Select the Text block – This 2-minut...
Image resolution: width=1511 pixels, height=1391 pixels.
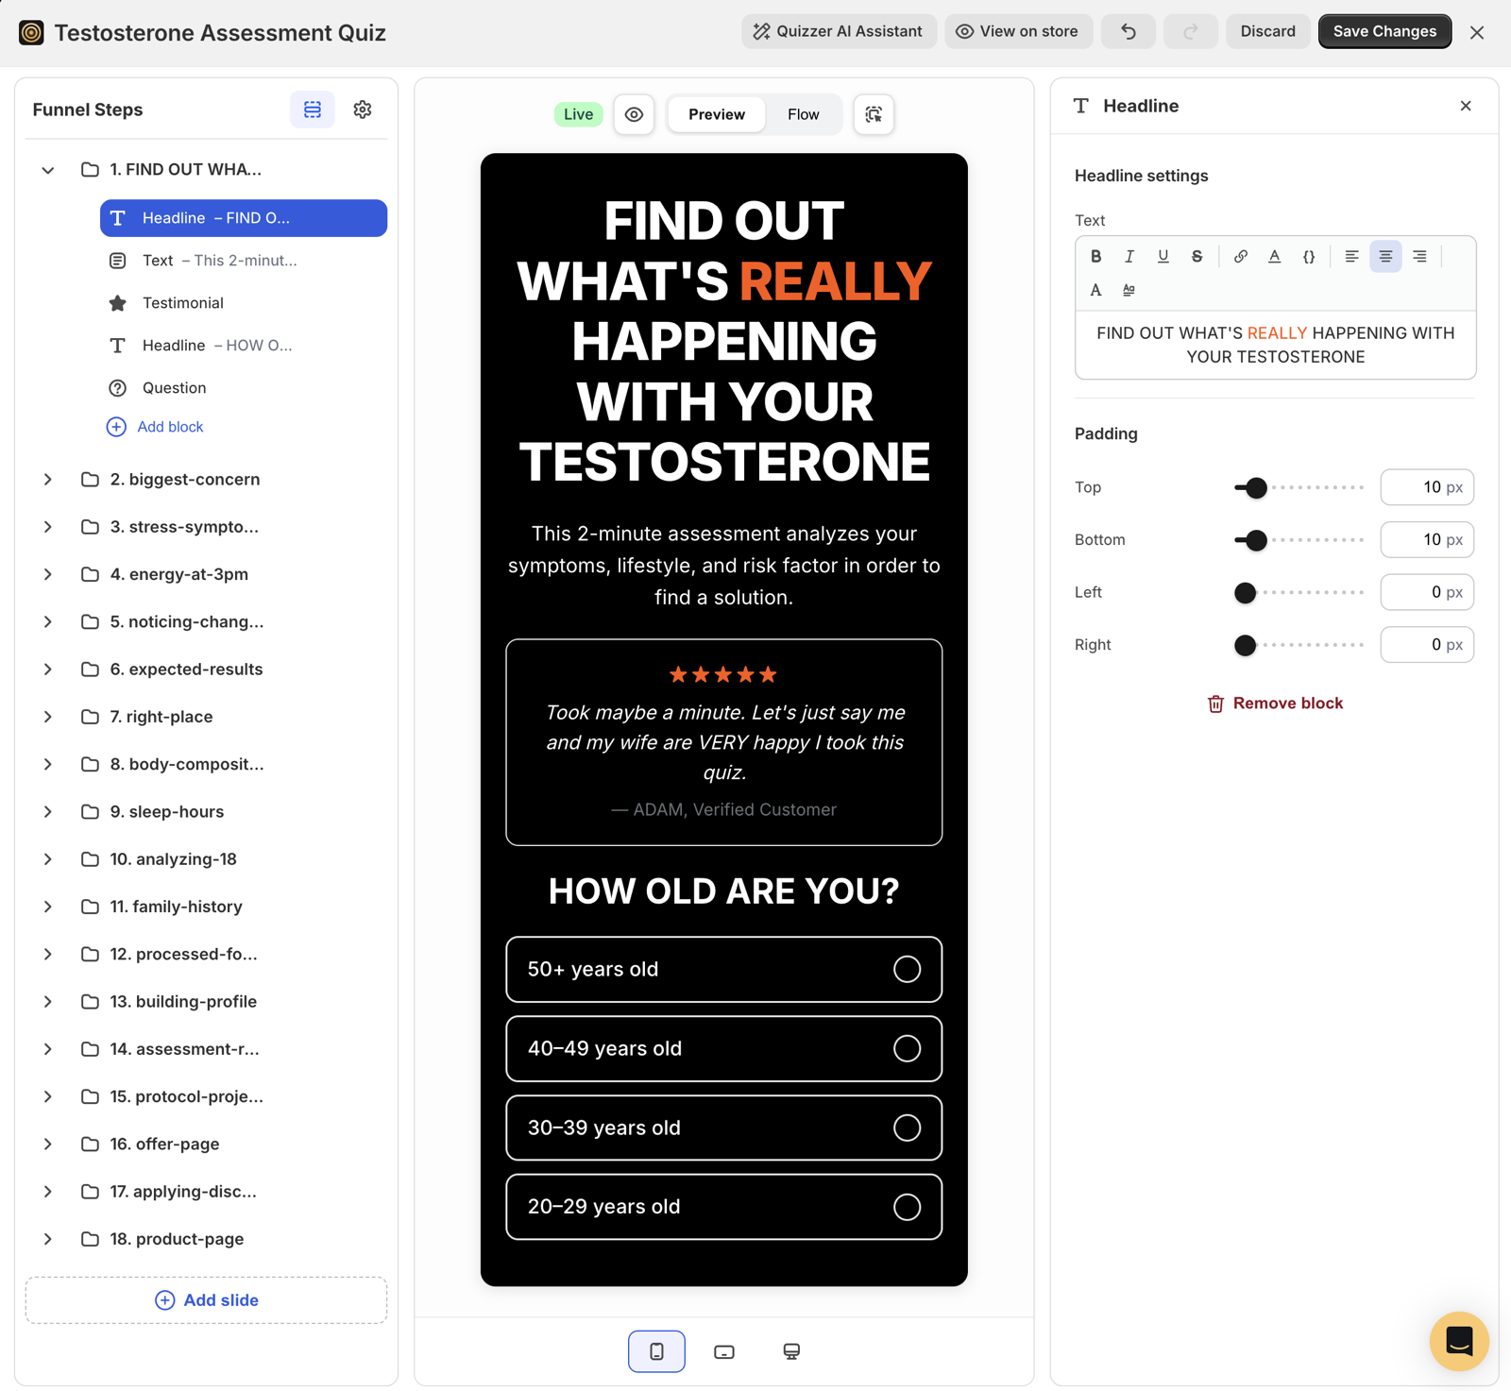click(244, 261)
